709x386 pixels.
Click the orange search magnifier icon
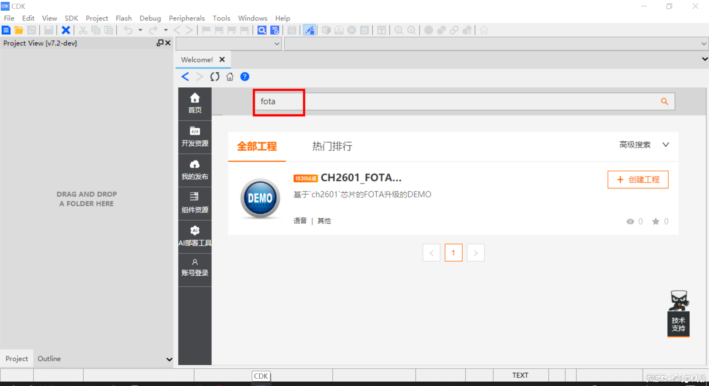[x=664, y=101]
